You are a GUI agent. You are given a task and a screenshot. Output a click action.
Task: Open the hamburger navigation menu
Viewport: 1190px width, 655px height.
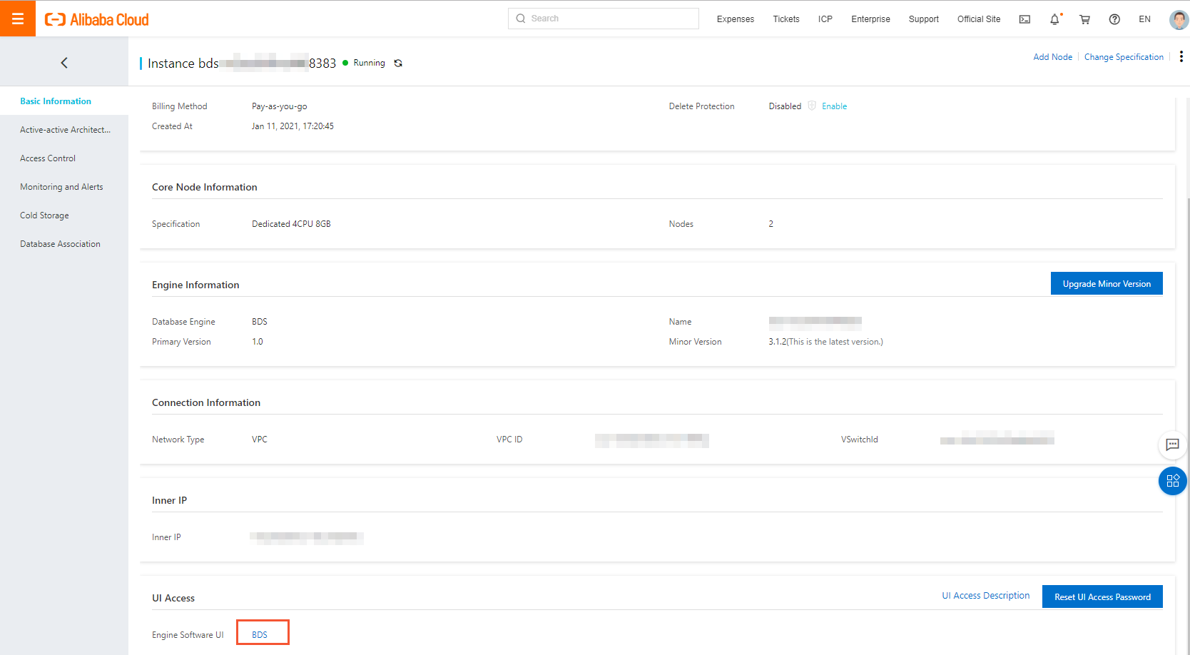tap(18, 19)
